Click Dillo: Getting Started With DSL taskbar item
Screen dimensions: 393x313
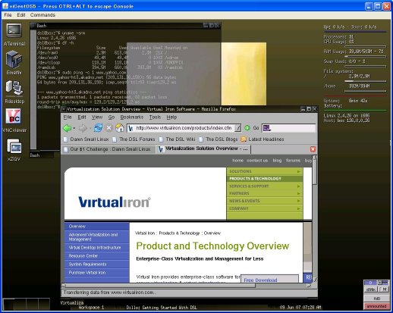(x=162, y=308)
